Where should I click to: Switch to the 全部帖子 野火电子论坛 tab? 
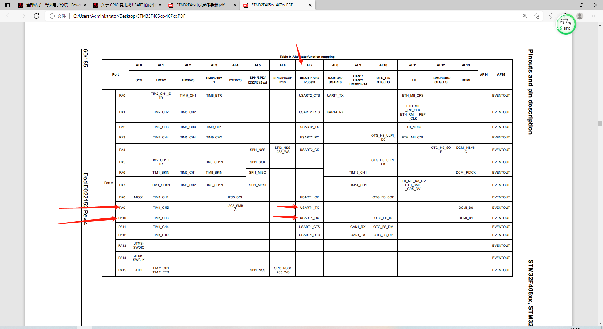[52, 5]
